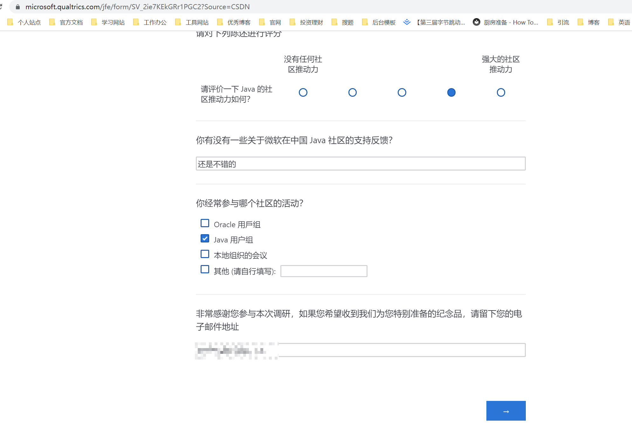Image resolution: width=632 pixels, height=434 pixels.
Task: Click the Java 用户组 label text
Action: coord(233,240)
